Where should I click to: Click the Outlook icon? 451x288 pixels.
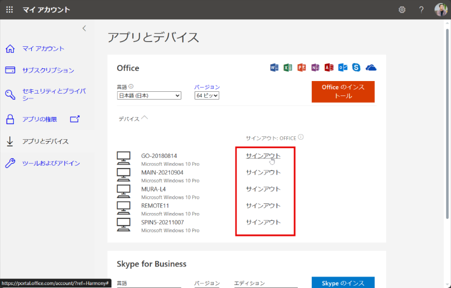342,68
